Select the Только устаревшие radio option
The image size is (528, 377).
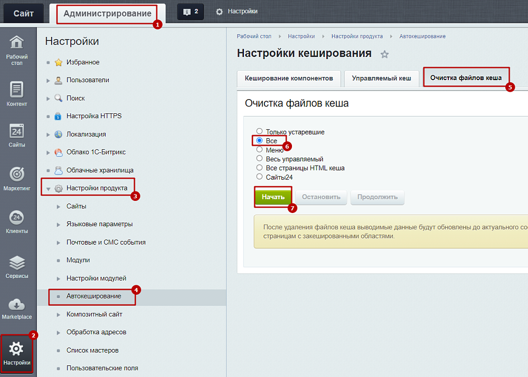click(x=259, y=131)
